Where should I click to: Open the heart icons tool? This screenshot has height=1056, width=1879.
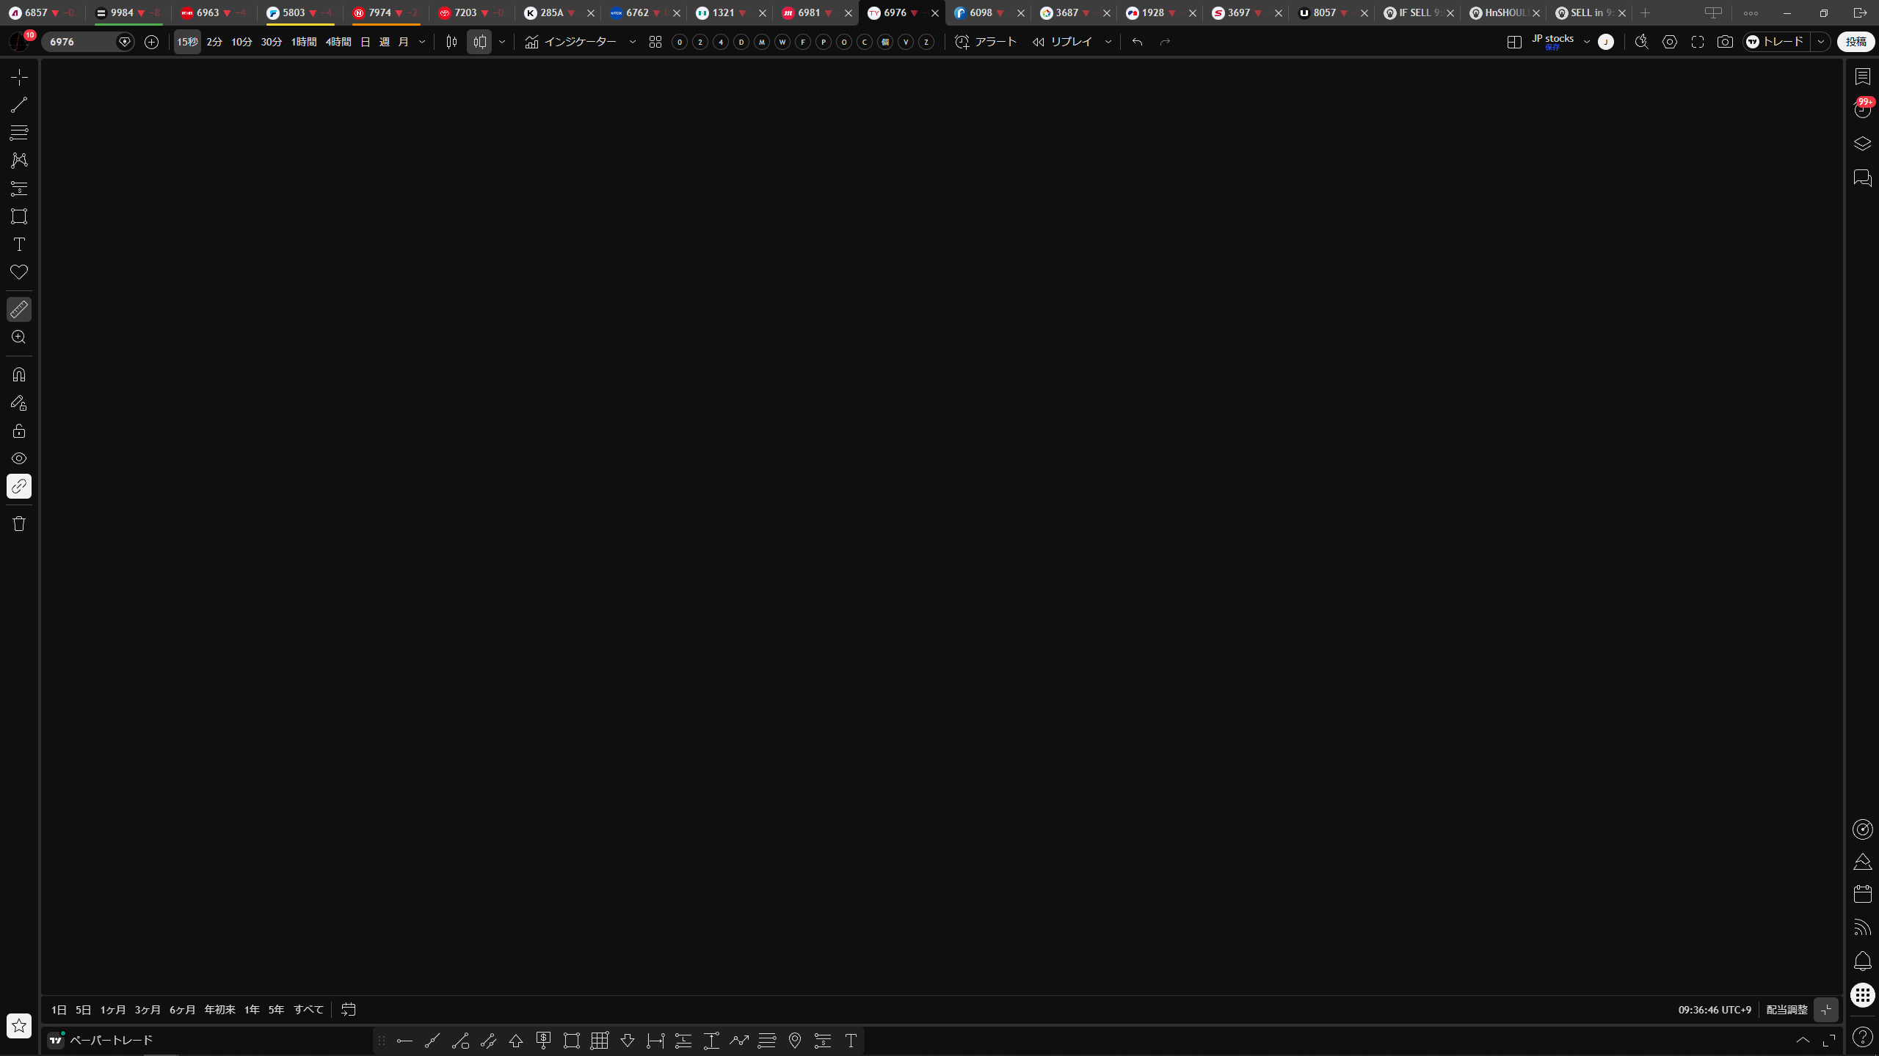point(19,272)
